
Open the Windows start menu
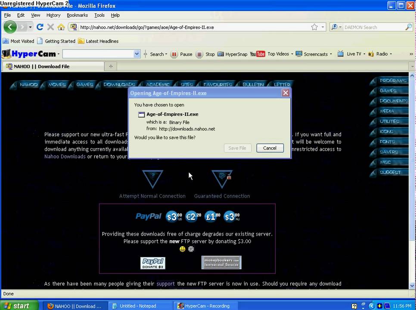pyautogui.click(x=19, y=306)
